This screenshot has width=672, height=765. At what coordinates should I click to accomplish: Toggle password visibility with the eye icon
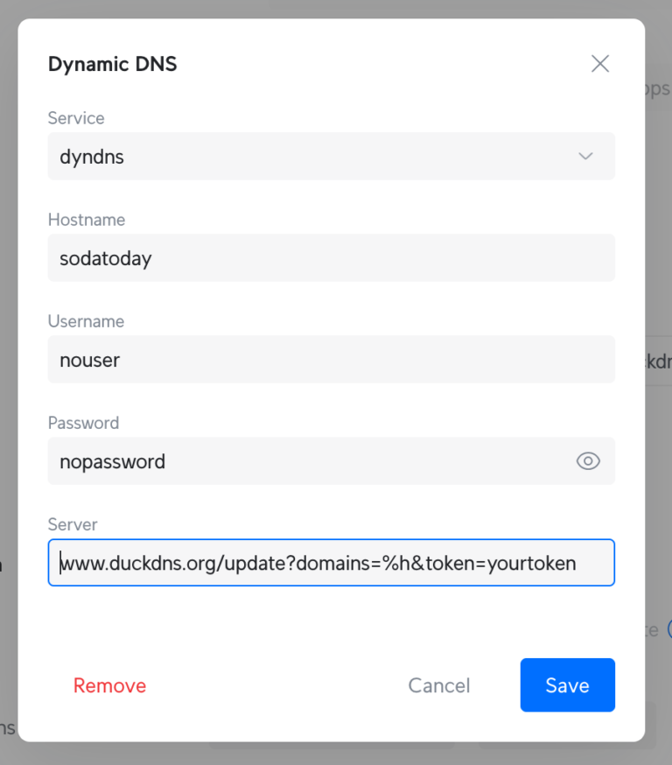587,461
